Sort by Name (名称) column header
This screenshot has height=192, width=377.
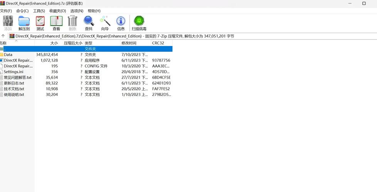pos(17,43)
